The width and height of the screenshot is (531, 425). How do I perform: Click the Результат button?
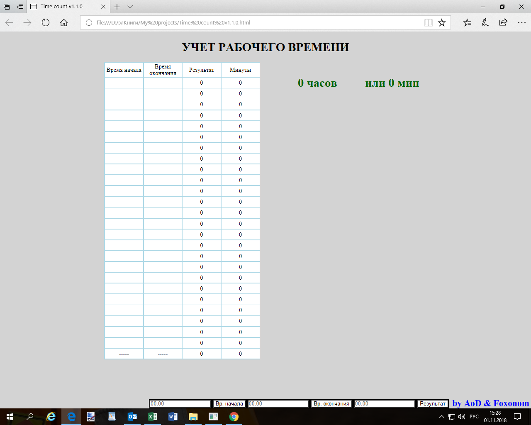433,404
